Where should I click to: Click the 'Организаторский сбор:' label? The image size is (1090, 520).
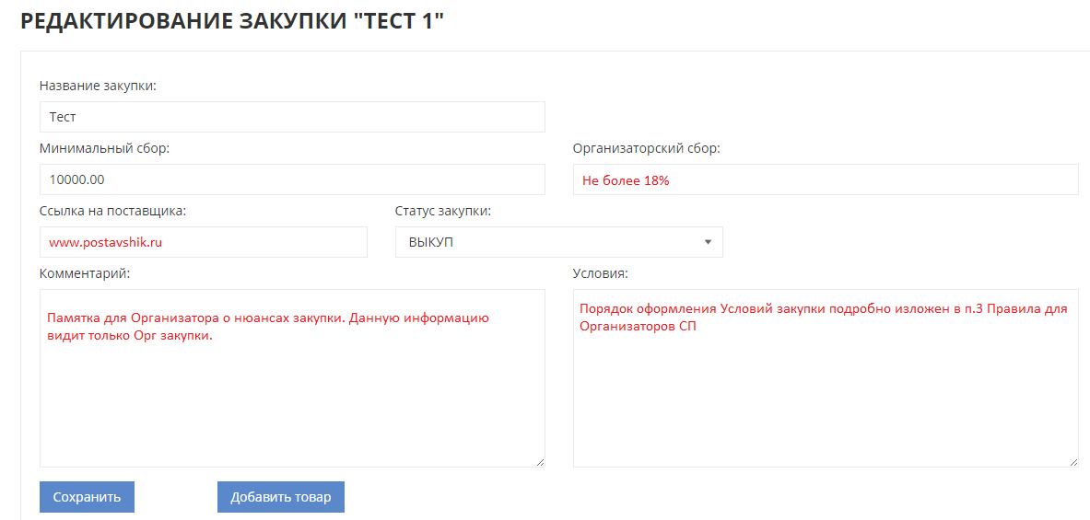click(x=646, y=148)
